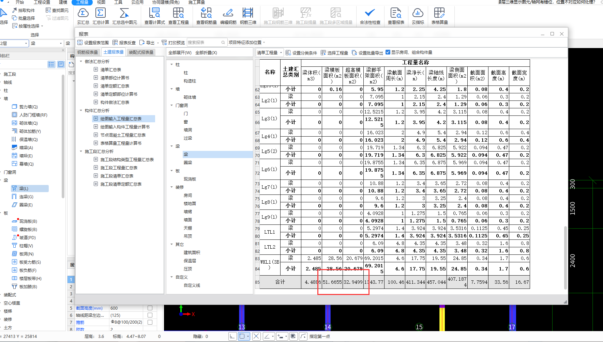Open 项目特征添加位置 dropdown

click(x=247, y=43)
